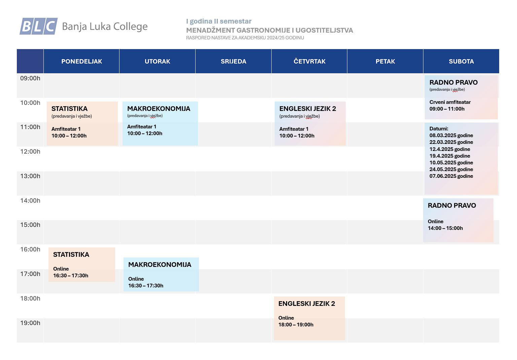
Task: Select the SUBOTA column header
Action: coord(461,61)
